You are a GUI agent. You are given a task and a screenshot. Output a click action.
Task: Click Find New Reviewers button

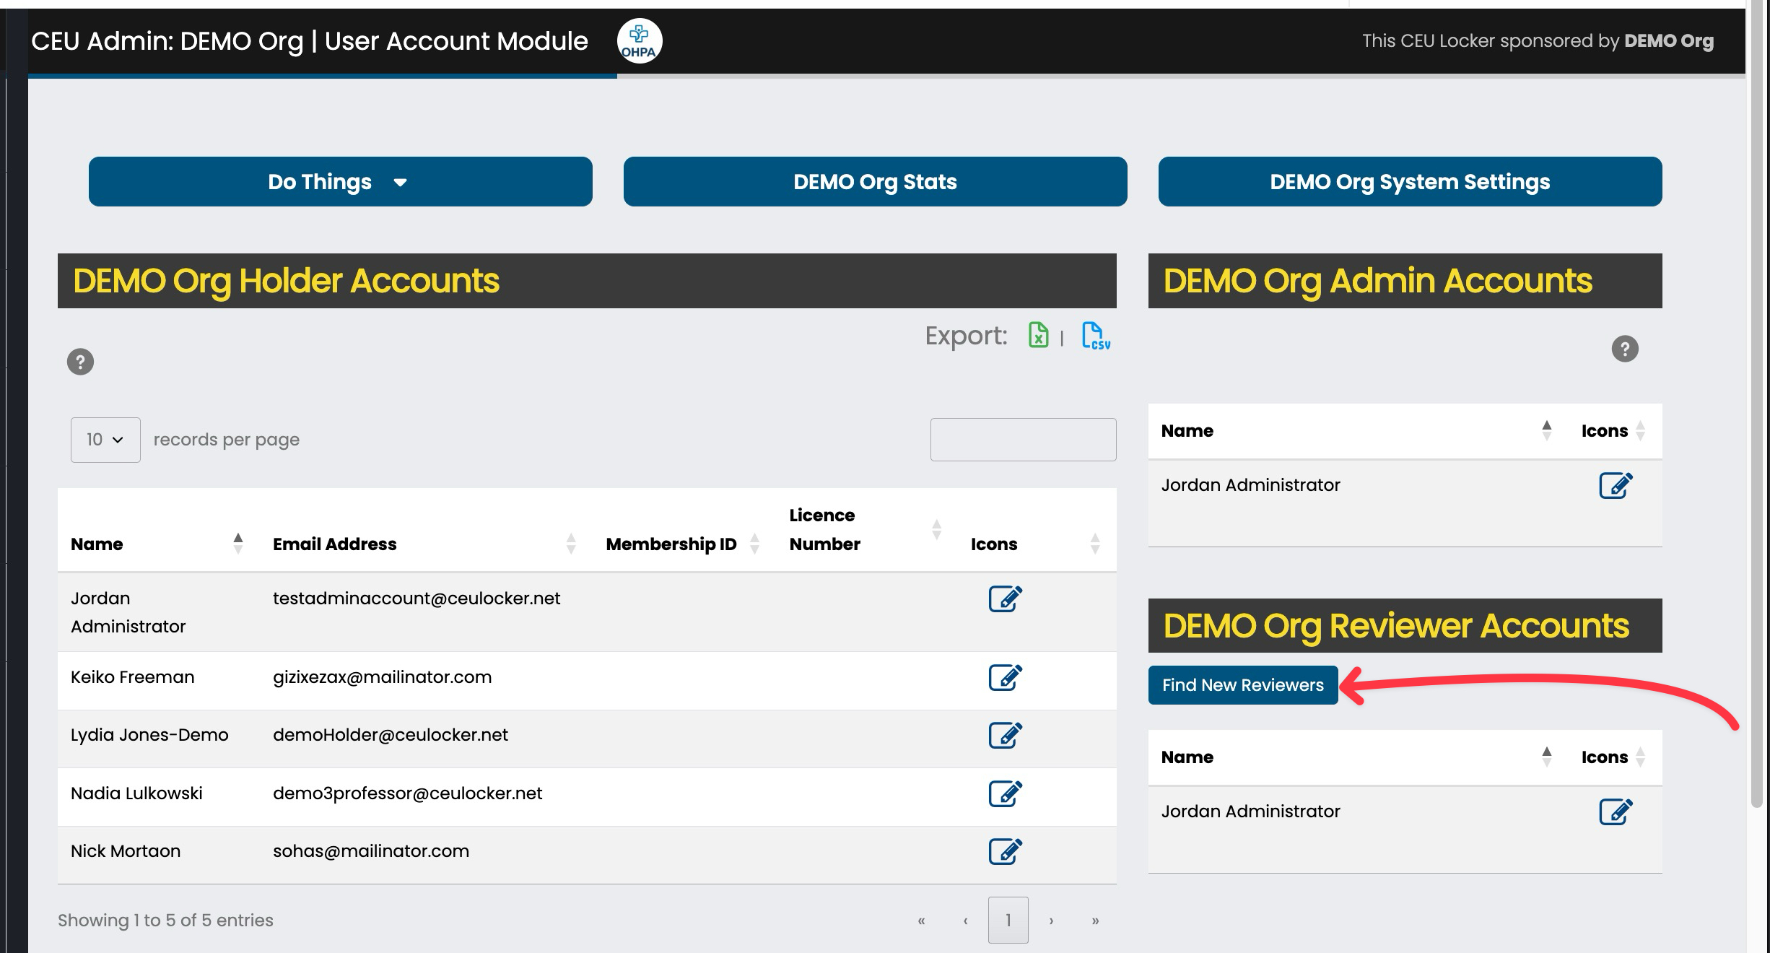[x=1242, y=685]
